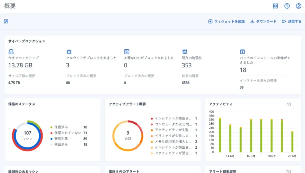Viewport: 305px width, 173px height.
Task: Click results summary value 6536
Action: point(185,83)
